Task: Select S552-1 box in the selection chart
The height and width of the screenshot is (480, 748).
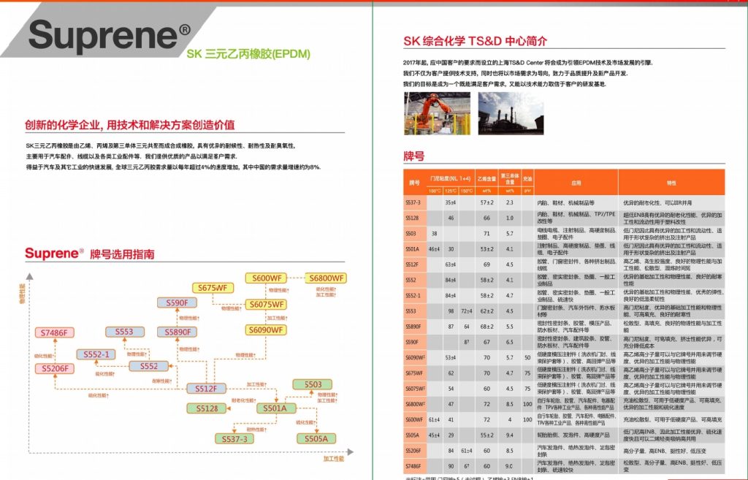Action: [96, 354]
